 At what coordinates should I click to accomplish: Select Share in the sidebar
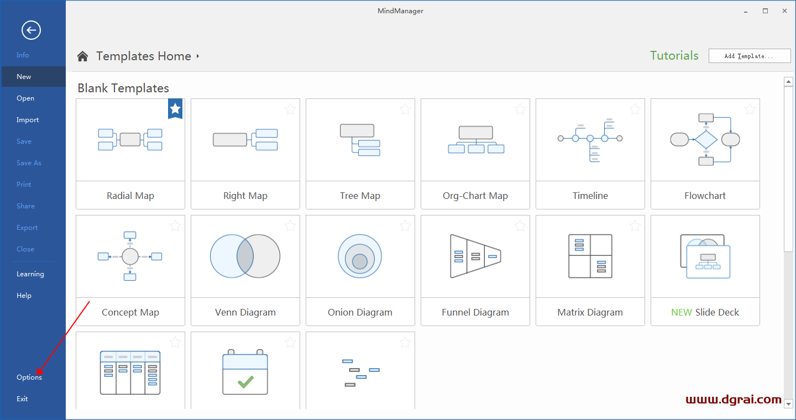pyautogui.click(x=25, y=206)
